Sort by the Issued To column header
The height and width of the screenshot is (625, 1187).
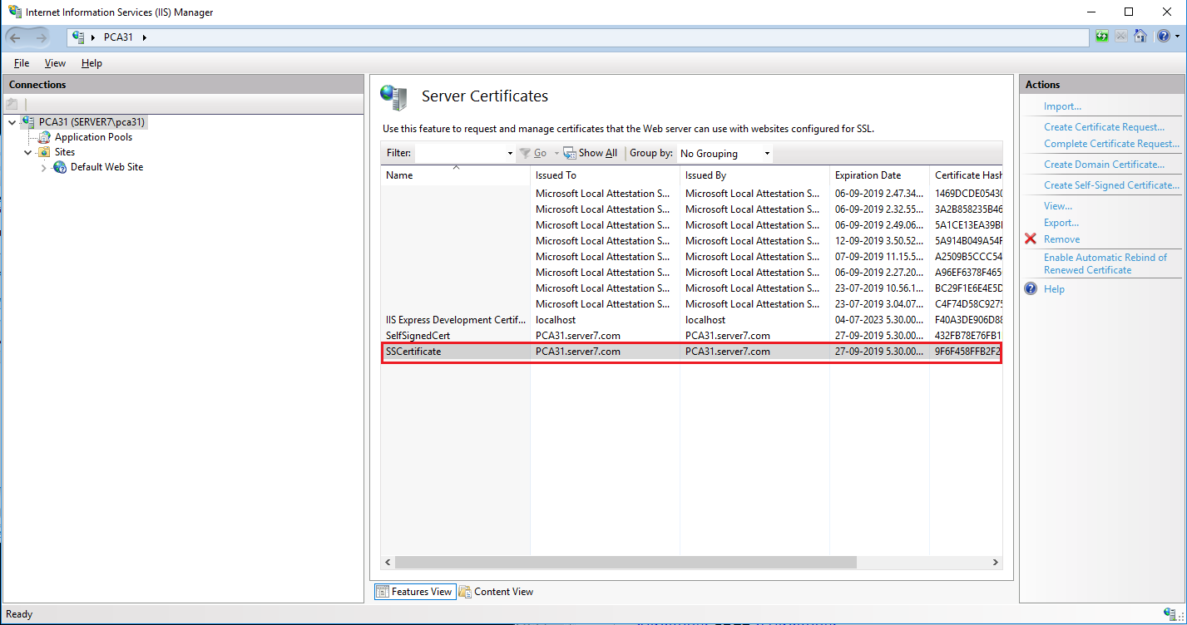pos(605,175)
